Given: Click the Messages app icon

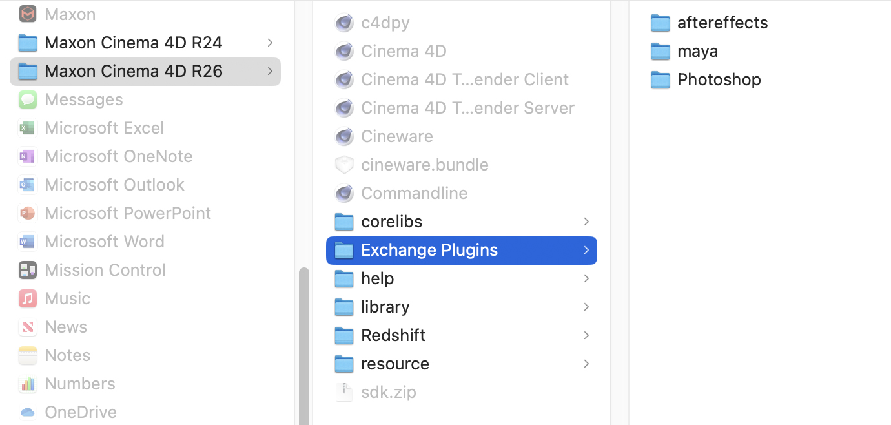Looking at the screenshot, I should click(28, 99).
